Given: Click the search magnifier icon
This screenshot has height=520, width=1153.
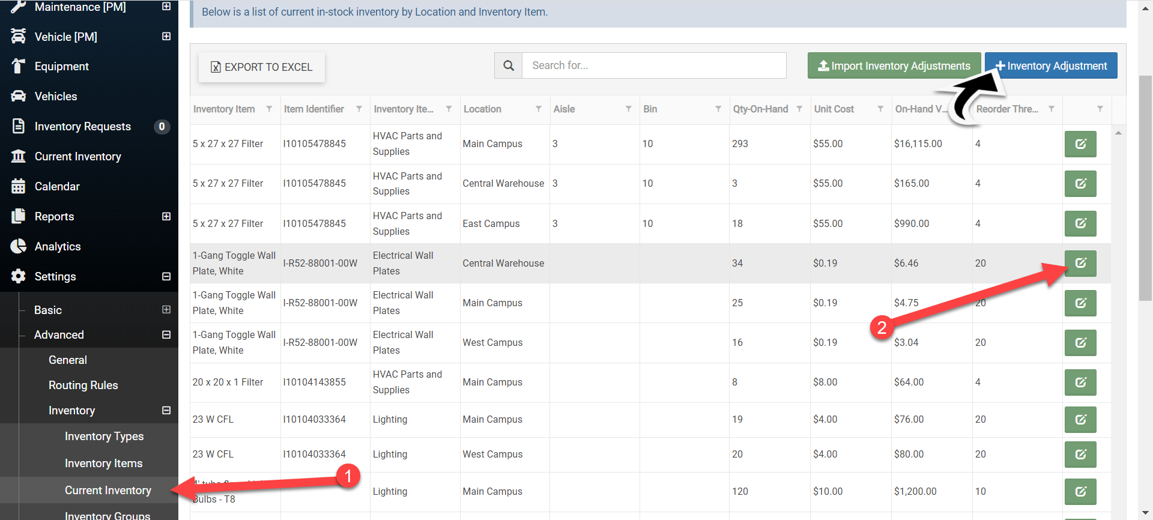Looking at the screenshot, I should click(509, 65).
